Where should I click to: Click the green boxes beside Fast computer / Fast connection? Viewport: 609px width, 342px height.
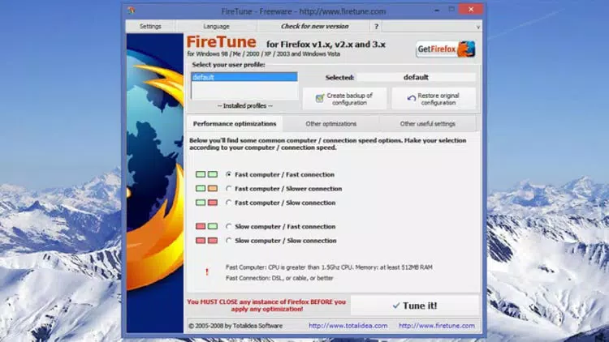click(x=206, y=174)
